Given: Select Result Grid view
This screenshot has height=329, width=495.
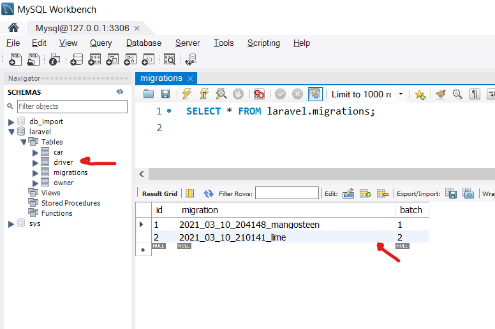Looking at the screenshot, I should point(159,193).
